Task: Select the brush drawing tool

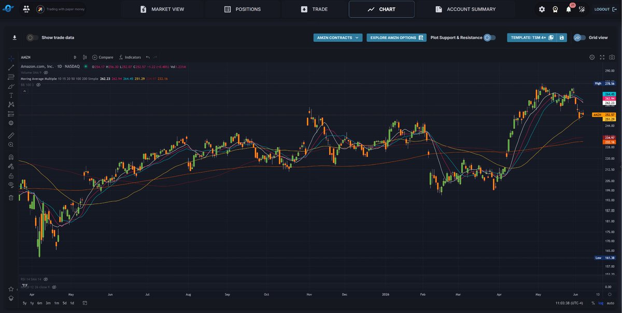Action: pyautogui.click(x=11, y=86)
